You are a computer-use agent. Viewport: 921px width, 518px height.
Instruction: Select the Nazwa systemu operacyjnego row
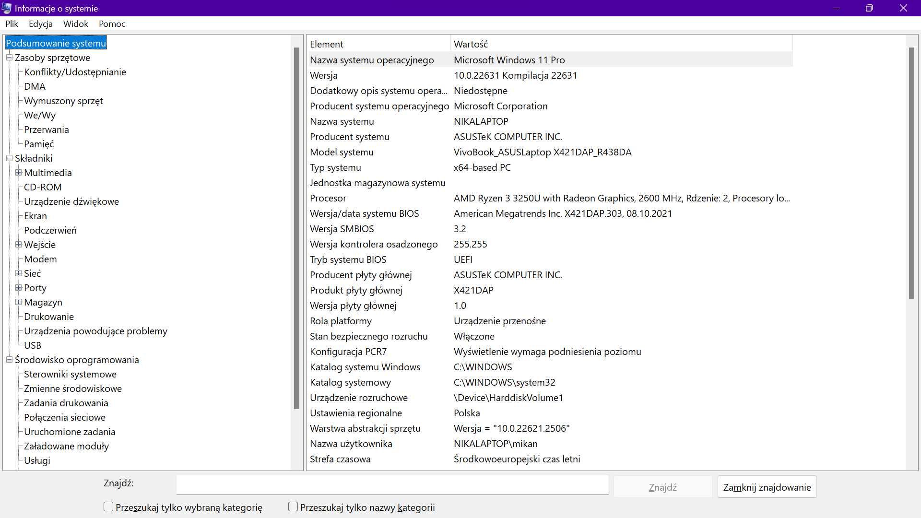coord(550,60)
